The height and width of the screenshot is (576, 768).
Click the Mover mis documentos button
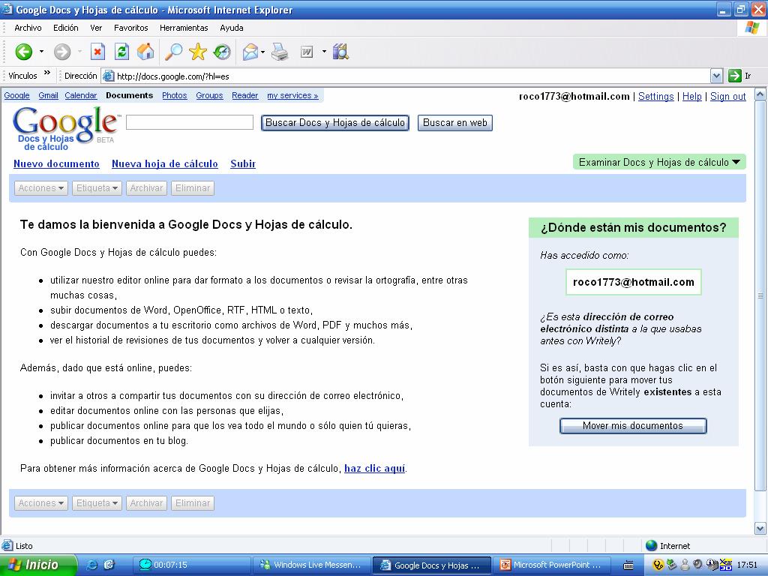tap(633, 426)
